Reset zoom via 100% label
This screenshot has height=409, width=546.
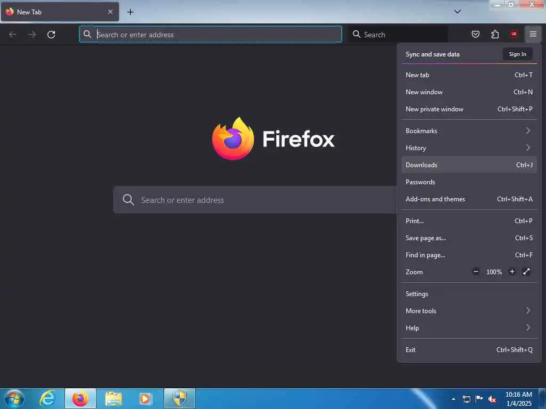coord(494,272)
